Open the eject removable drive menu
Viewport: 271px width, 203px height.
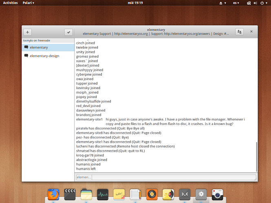(223, 3)
